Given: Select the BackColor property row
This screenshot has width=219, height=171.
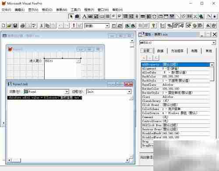Looking at the screenshot, I should coord(176,77).
